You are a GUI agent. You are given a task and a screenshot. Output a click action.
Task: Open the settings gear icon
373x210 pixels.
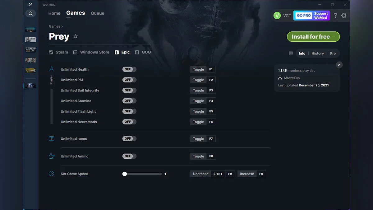point(343,16)
